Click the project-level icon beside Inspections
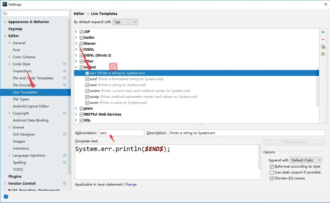 [x=64, y=71]
